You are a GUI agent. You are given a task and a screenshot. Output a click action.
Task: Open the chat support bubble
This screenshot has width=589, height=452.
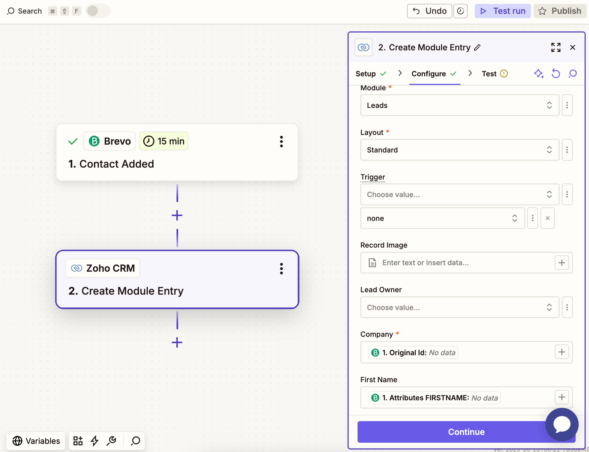click(562, 425)
